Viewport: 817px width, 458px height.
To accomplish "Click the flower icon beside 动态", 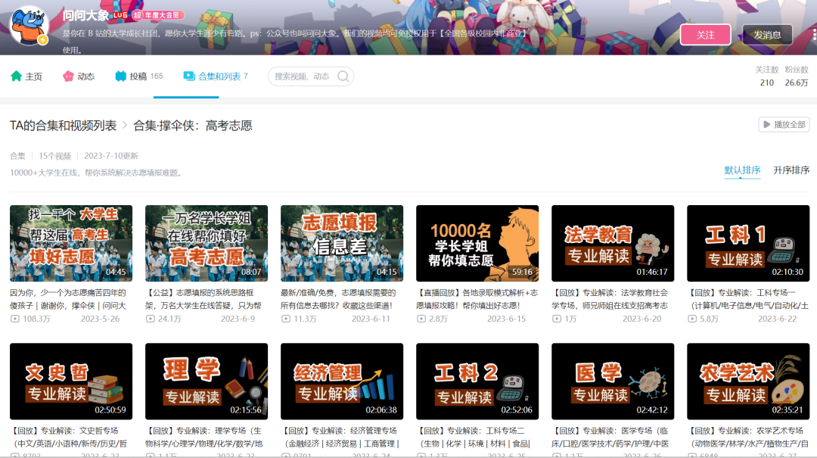I will tap(68, 76).
